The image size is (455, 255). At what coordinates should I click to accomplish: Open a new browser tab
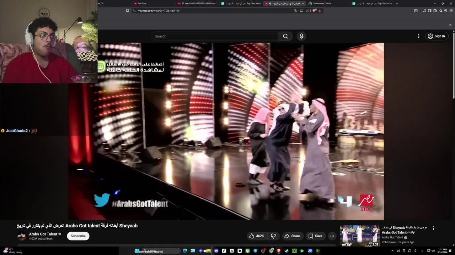tap(397, 4)
